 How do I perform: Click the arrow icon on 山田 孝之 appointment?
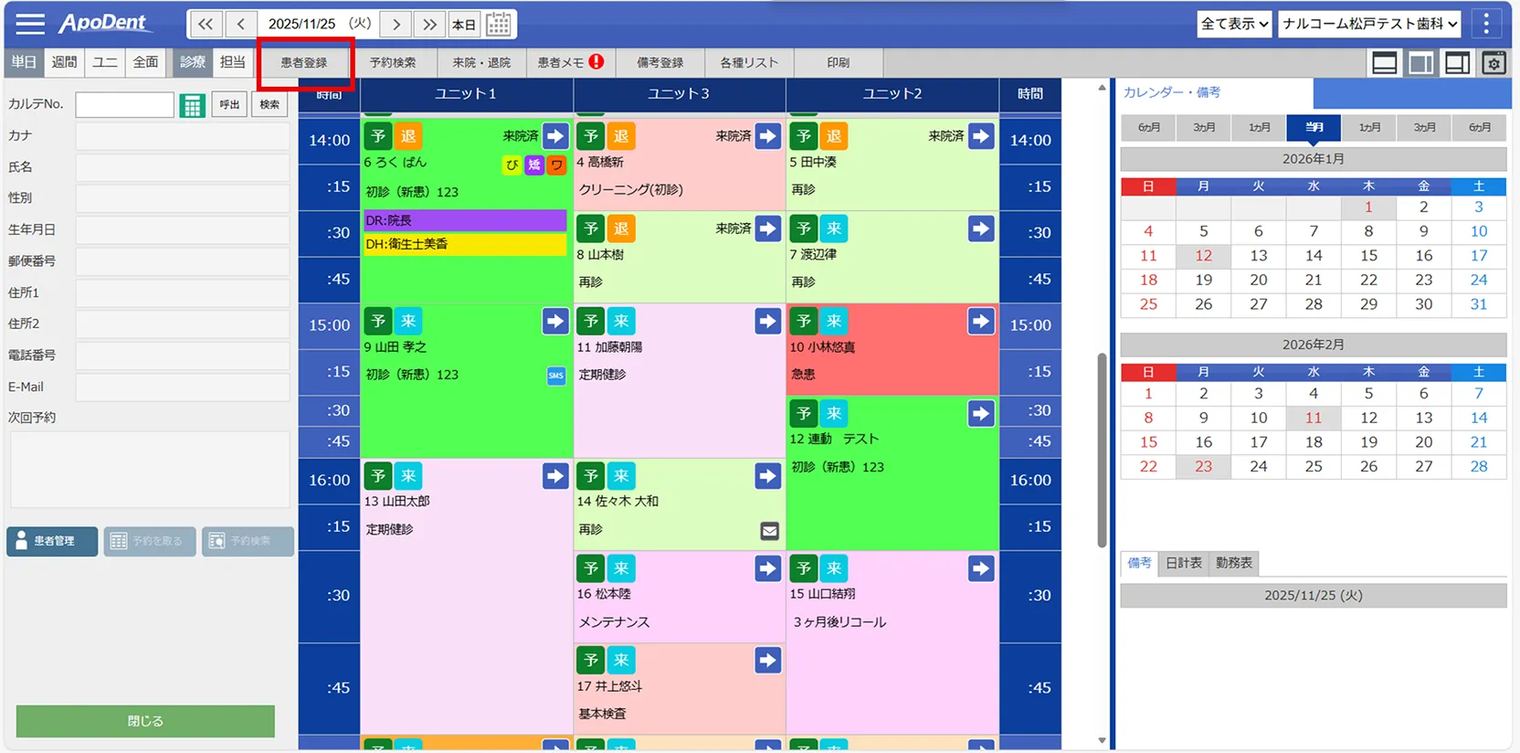coord(554,322)
